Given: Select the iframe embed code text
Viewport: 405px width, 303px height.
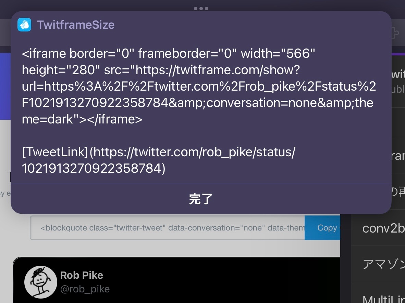Looking at the screenshot, I should [x=199, y=87].
